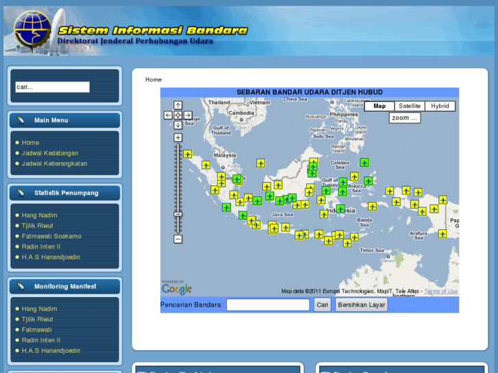Click the yellow airport marker at Sumatra's northern tip
The width and height of the screenshot is (498, 373).
tap(188, 154)
